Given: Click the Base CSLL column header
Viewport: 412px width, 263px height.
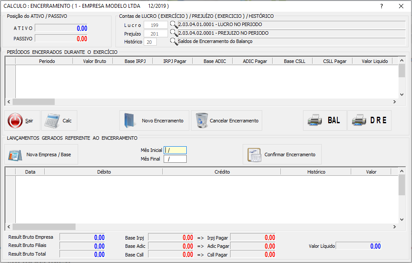Looking at the screenshot, I should [x=293, y=61].
